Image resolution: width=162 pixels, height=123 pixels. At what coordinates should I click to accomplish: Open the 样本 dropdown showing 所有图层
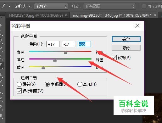click(109, 7)
